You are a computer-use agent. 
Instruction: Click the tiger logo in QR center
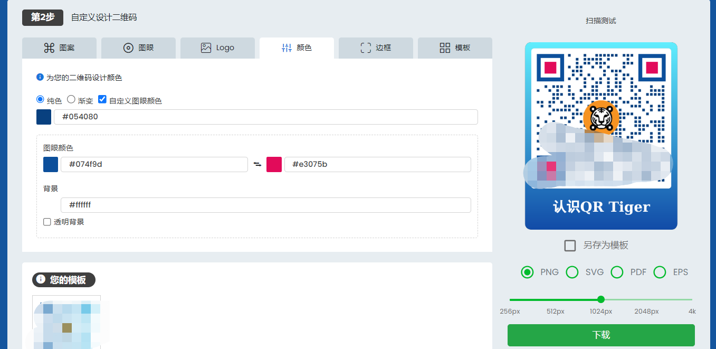[601, 117]
